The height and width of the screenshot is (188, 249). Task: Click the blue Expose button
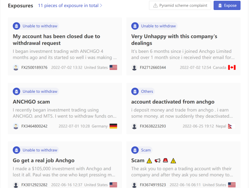(x=227, y=5)
